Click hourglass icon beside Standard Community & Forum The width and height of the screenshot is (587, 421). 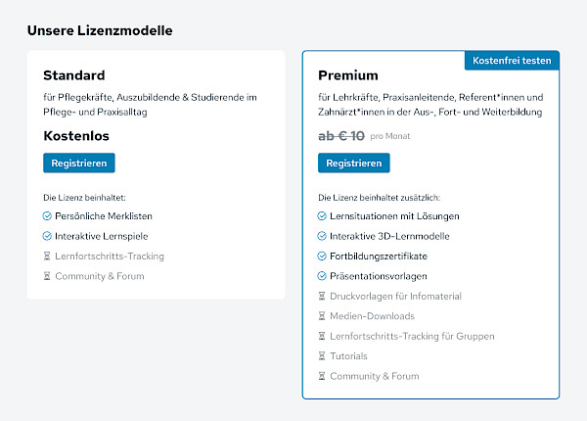click(x=47, y=276)
